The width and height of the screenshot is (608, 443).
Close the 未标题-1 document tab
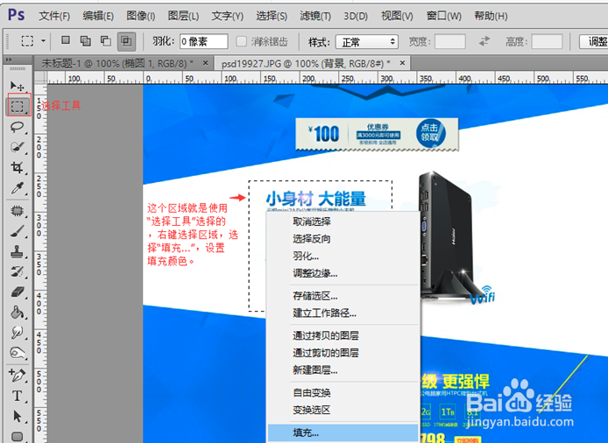206,62
